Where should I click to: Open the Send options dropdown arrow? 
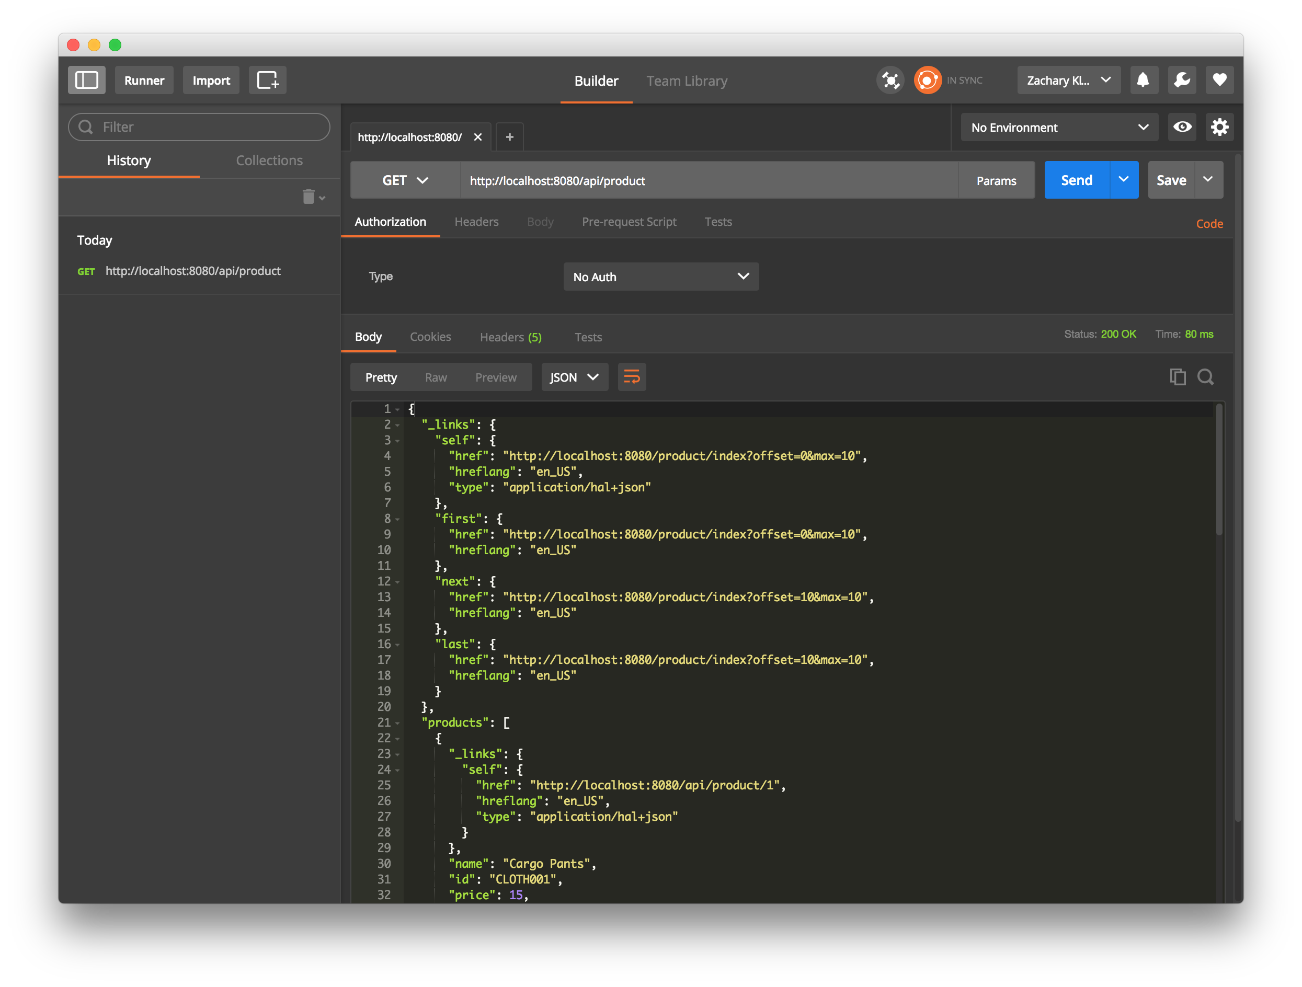pos(1124,179)
